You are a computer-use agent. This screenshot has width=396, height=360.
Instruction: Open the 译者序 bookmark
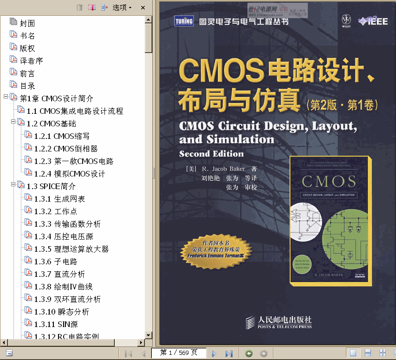(32, 61)
